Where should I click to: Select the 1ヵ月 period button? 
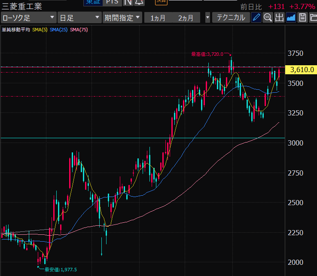pyautogui.click(x=158, y=18)
